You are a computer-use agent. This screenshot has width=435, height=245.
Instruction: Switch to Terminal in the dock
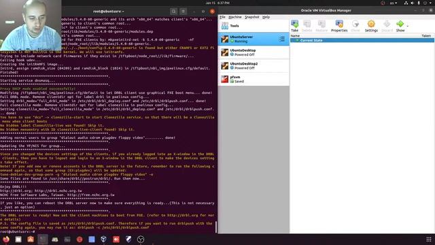click(43, 239)
